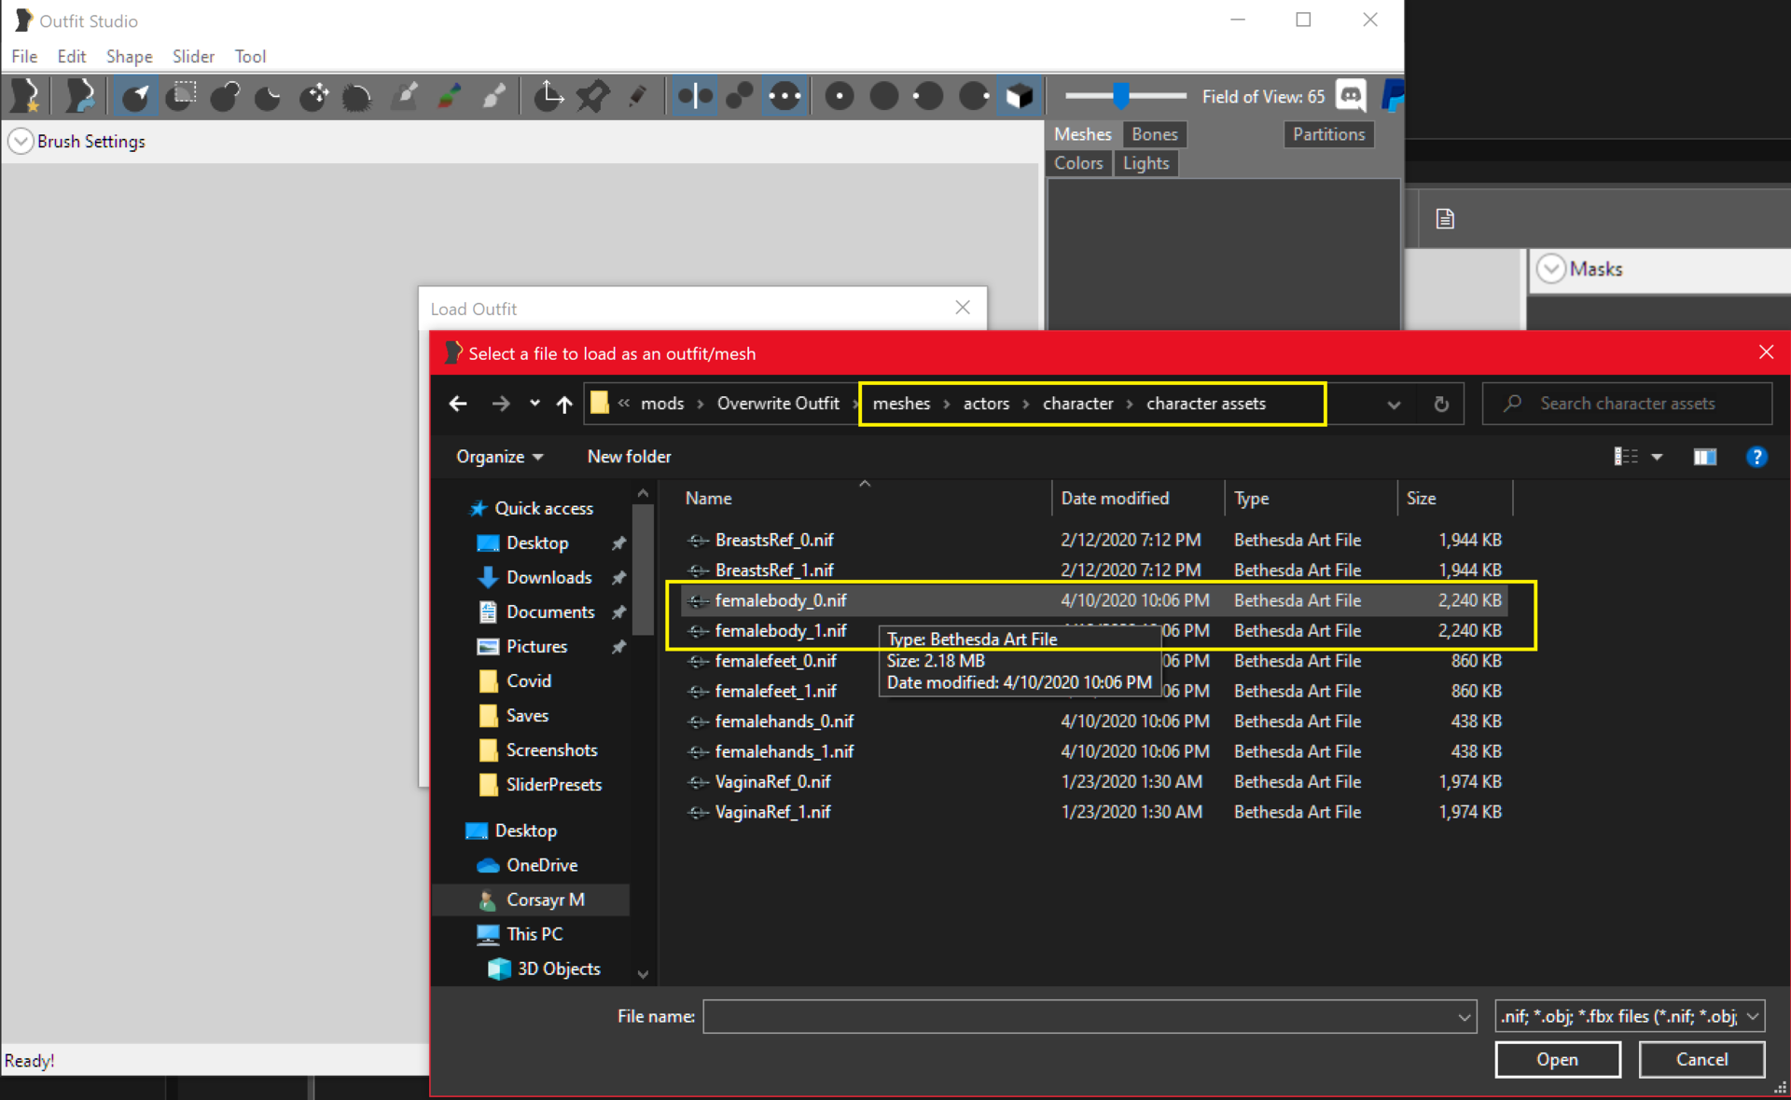
Task: Adjust the Field of View slider
Action: (x=1126, y=95)
